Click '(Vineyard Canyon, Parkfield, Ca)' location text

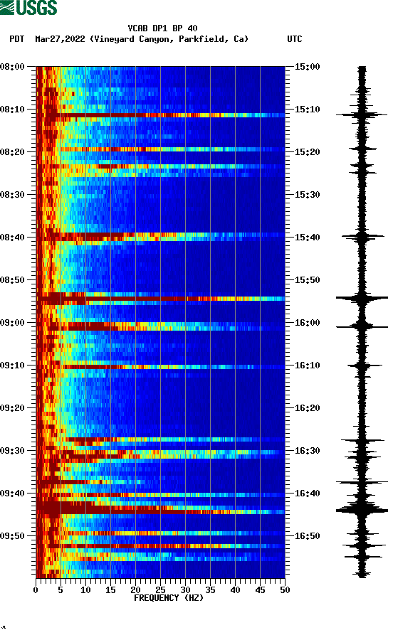[169, 39]
